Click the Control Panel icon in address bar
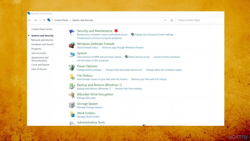The width and height of the screenshot is (250, 141). (49, 20)
